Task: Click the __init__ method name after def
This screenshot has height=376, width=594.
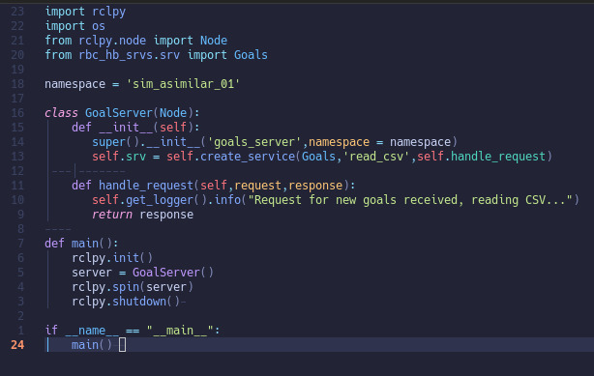Action: 126,128
